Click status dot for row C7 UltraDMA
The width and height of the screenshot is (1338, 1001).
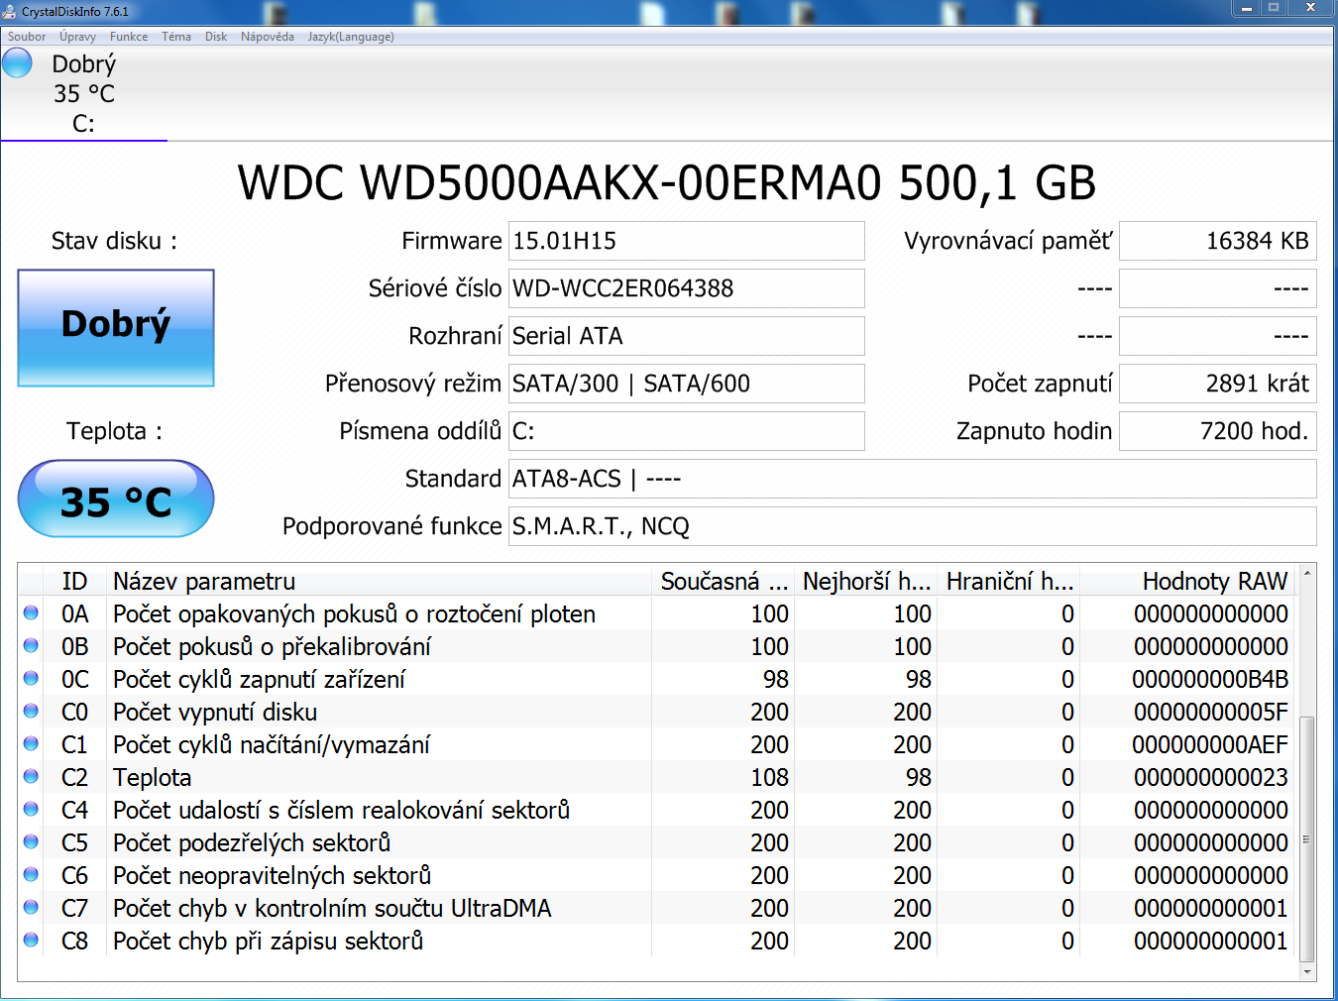[31, 908]
